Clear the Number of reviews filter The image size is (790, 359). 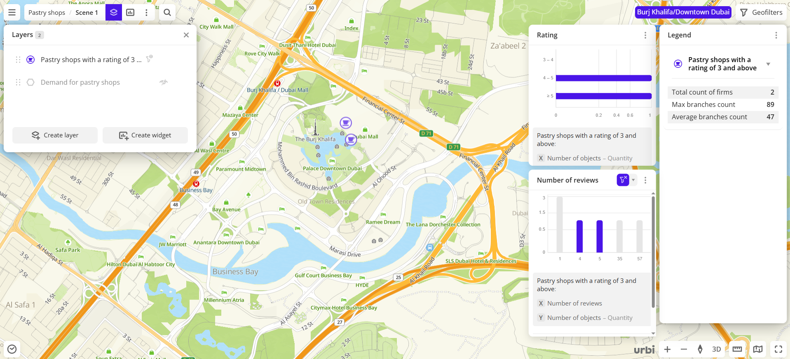click(623, 180)
